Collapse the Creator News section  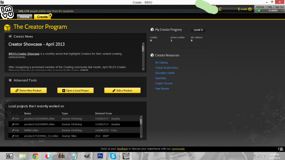point(10,36)
